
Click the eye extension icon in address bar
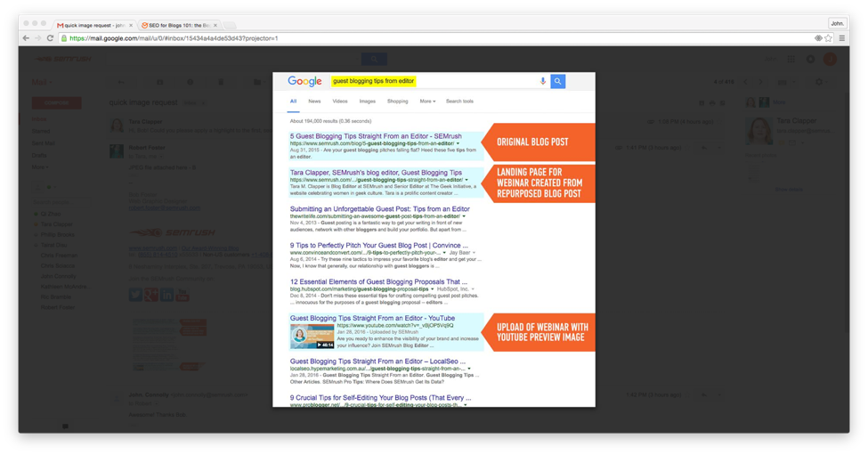pos(817,38)
